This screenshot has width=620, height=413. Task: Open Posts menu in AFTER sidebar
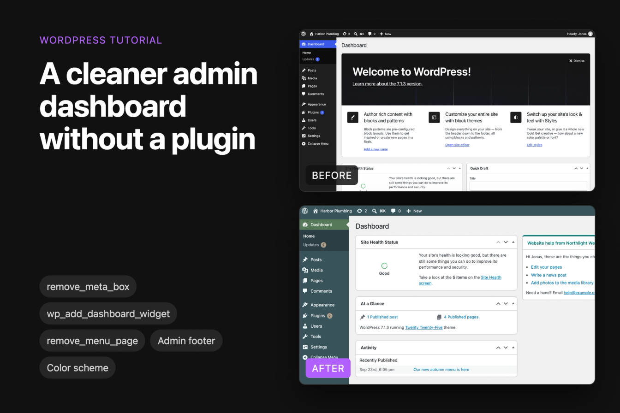[x=324, y=260]
